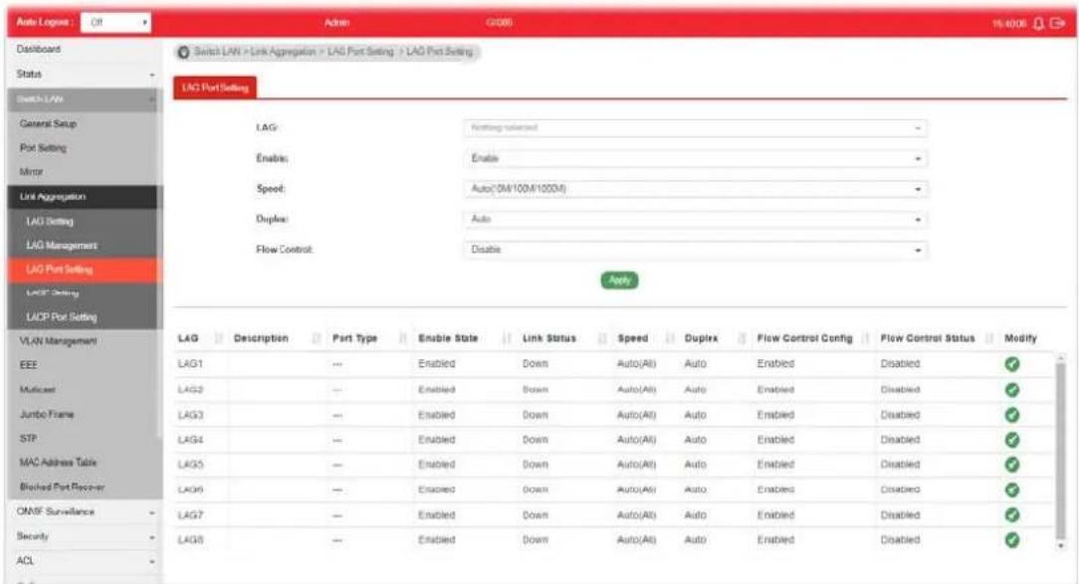Click the modify checkmark for LAG2
The height and width of the screenshot is (584, 1079).
pos(1011,389)
